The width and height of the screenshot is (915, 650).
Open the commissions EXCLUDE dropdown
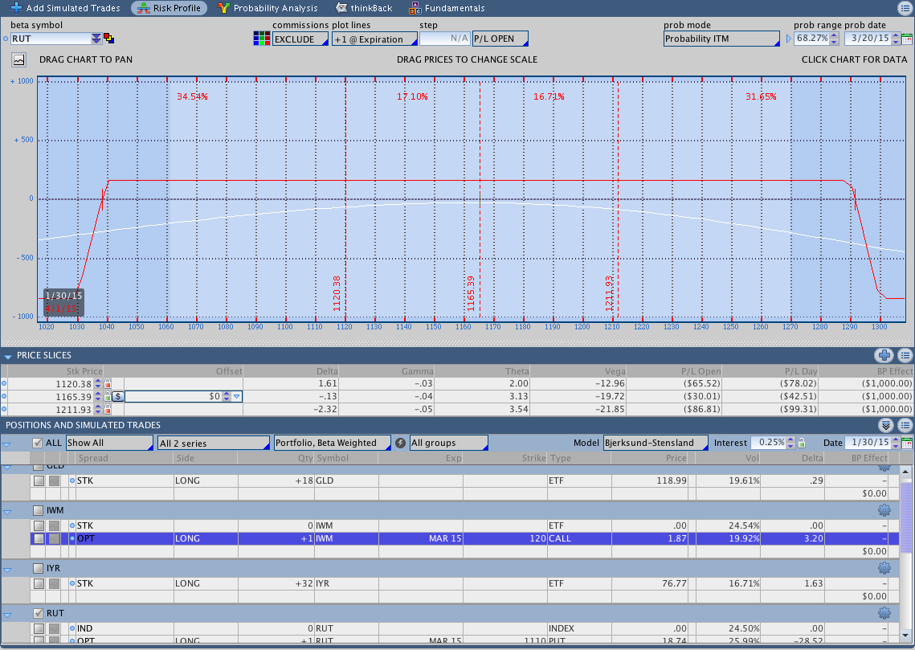[x=300, y=39]
